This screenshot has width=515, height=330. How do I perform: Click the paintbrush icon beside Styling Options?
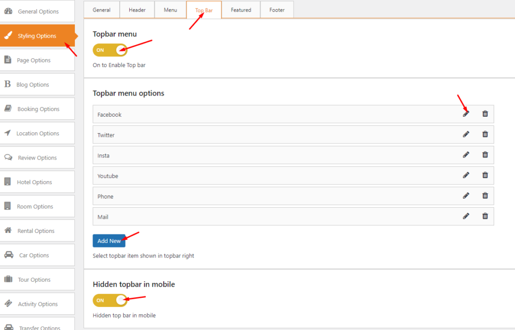(x=9, y=36)
